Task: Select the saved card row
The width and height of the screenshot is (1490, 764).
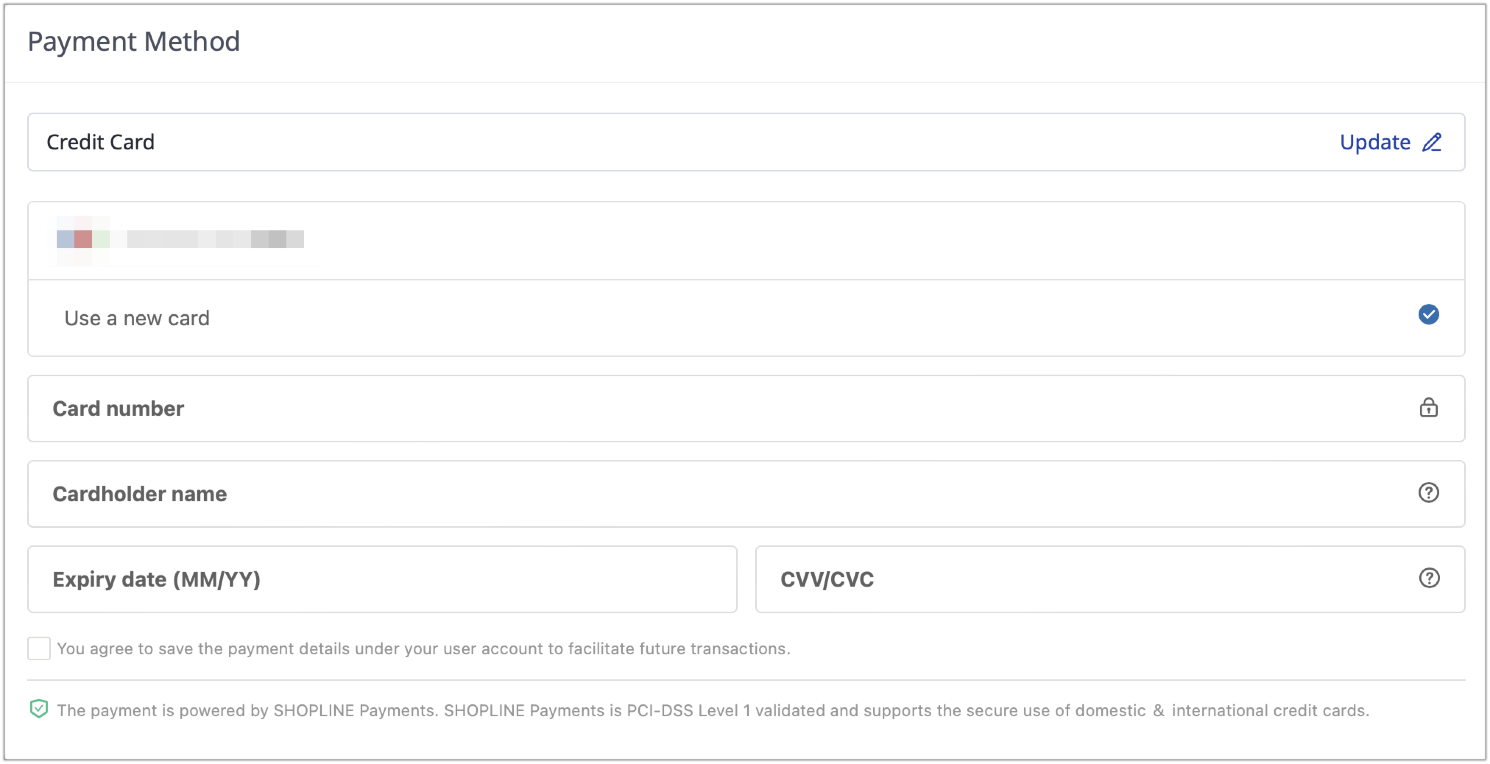Action: pos(746,241)
